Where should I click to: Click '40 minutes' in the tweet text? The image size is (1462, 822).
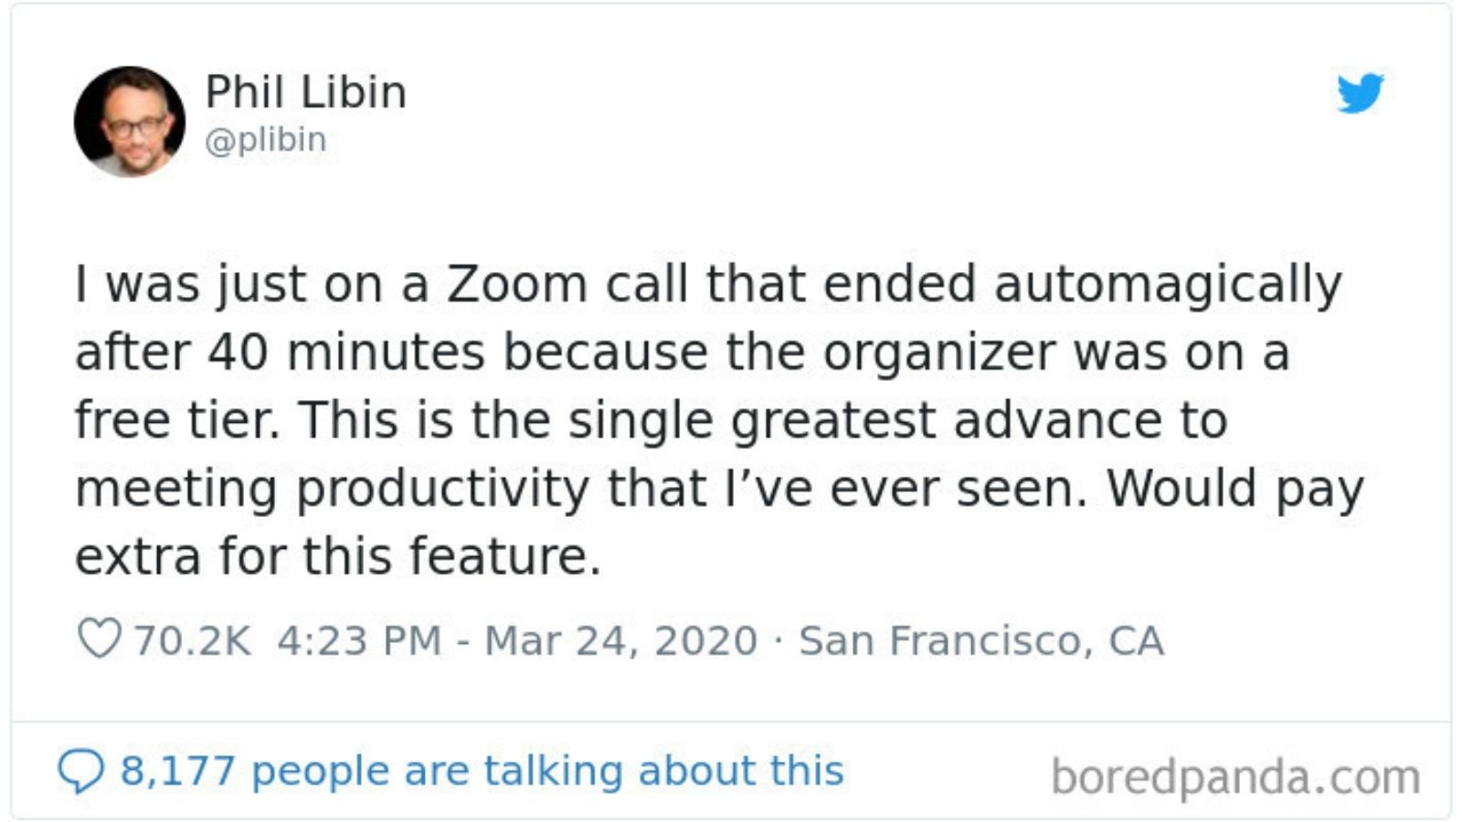(x=345, y=353)
